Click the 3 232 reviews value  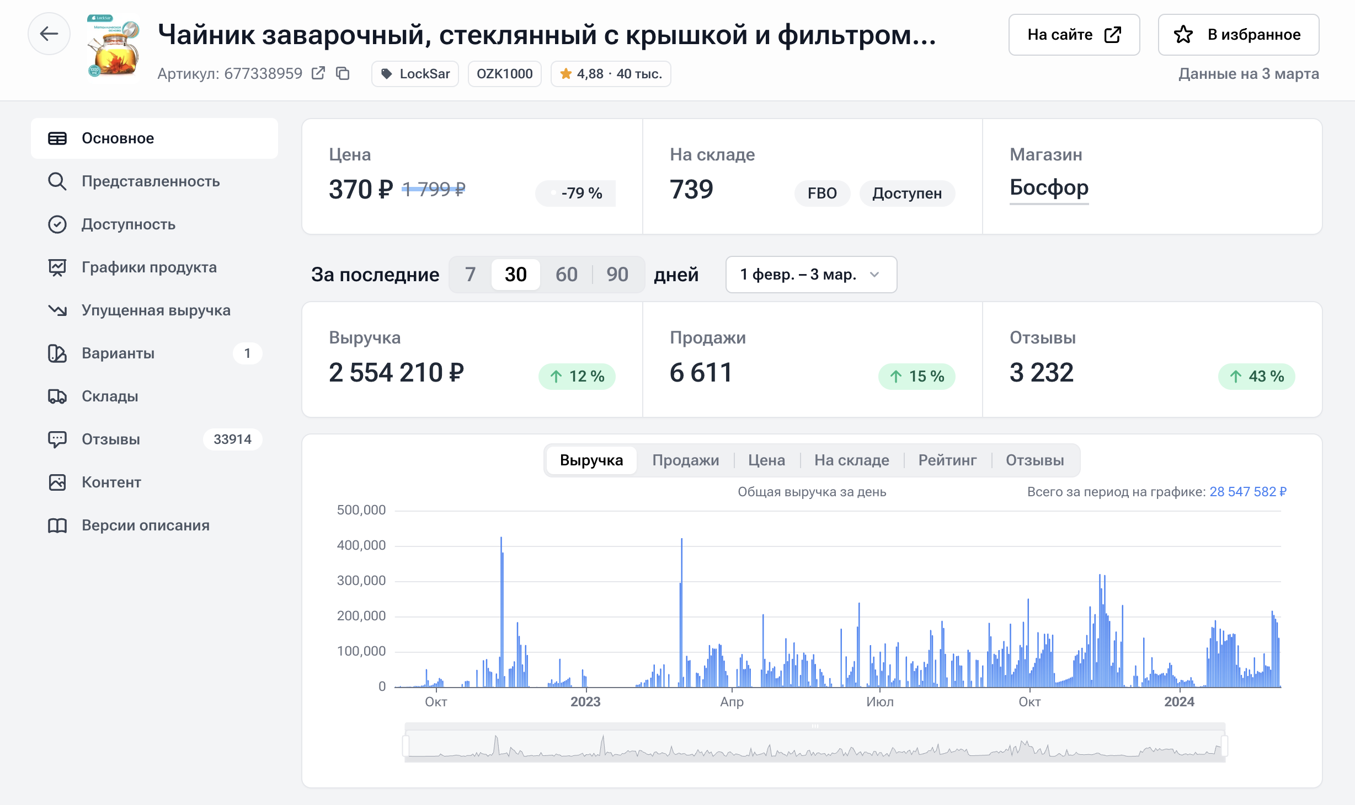(x=1042, y=373)
